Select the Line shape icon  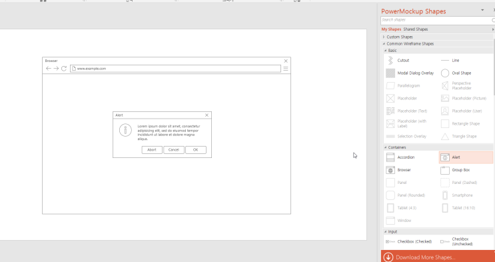[445, 61]
